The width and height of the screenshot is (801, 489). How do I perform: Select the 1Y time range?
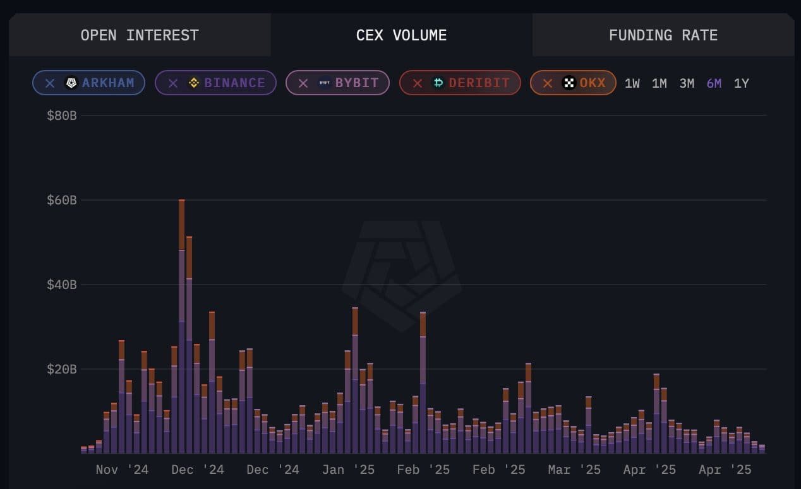[742, 83]
